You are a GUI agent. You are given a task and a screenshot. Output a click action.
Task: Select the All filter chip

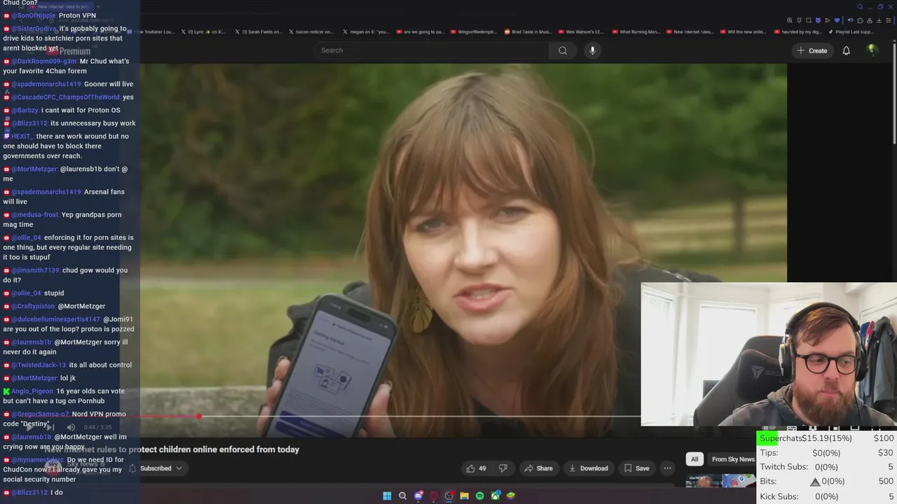(x=694, y=459)
